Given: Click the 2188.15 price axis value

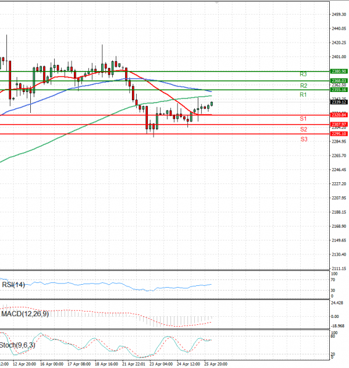Looking at the screenshot, I should (339, 212).
